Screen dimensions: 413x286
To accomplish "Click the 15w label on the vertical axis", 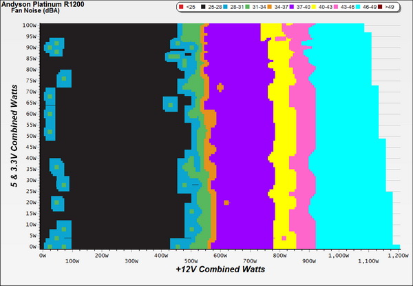I will [31, 214].
